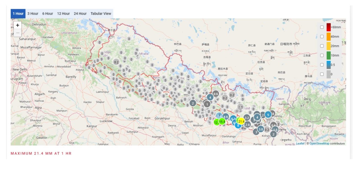Select the blue 8 rainfall marker
This screenshot has height=173, width=356.
point(238,125)
